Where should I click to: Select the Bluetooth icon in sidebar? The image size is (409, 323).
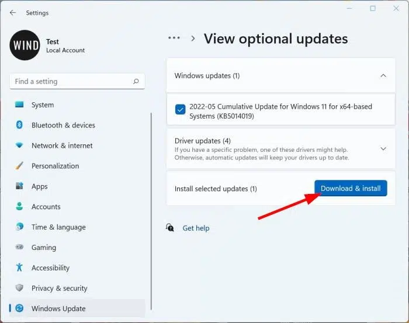[x=19, y=125]
